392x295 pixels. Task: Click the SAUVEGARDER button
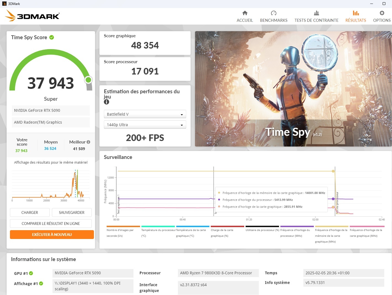tap(72, 212)
